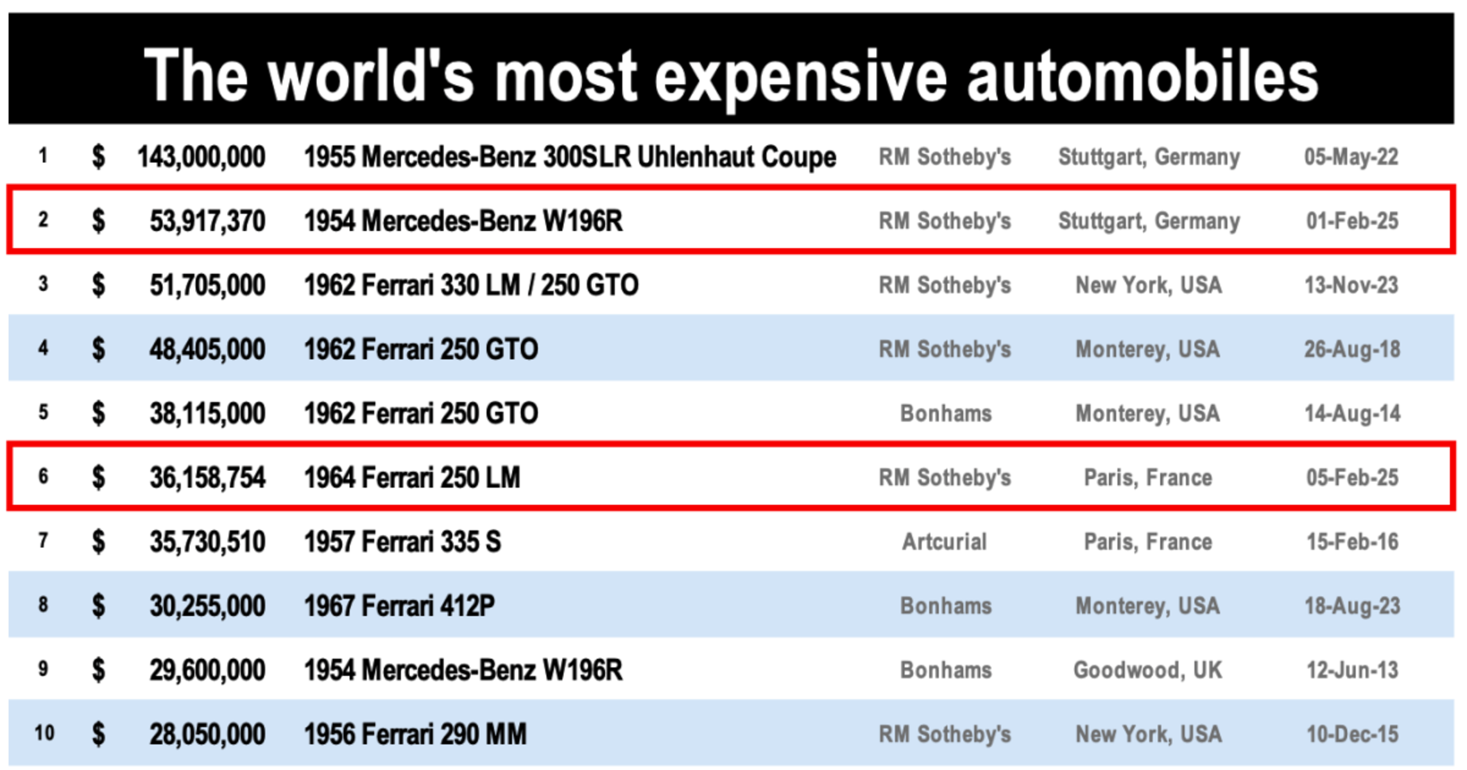Click the $38,115,000 price

(x=207, y=414)
